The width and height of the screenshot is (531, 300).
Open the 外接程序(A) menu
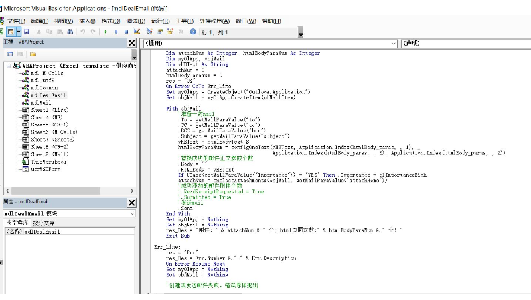[x=214, y=21]
